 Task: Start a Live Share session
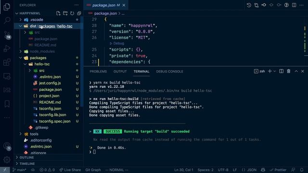[x=70, y=170]
